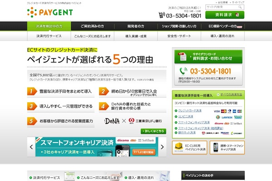Click the PDF document icon in download banner
Screen dimensions: 272x181
pos(182,57)
